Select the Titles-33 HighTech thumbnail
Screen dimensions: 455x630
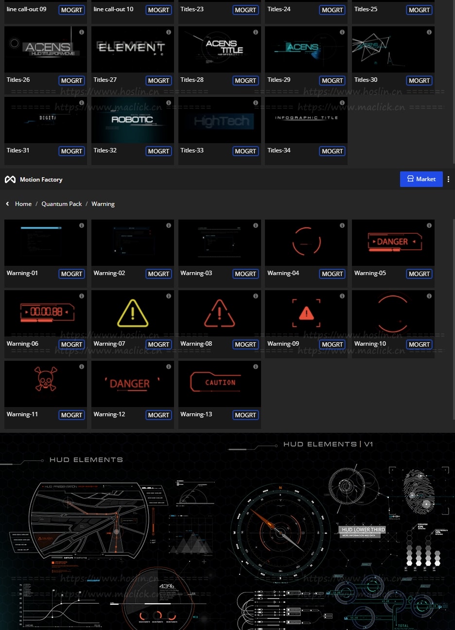click(220, 120)
